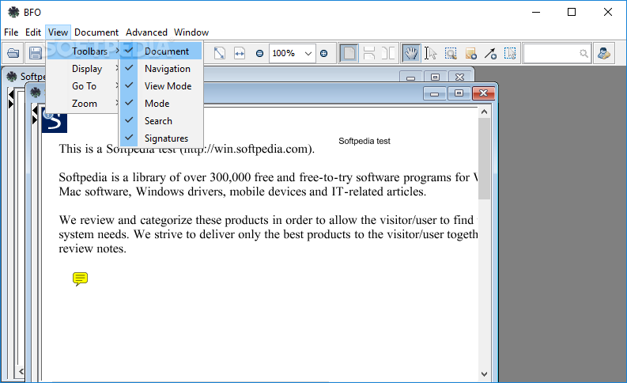Click the Softpedia S logo in document

[55, 122]
